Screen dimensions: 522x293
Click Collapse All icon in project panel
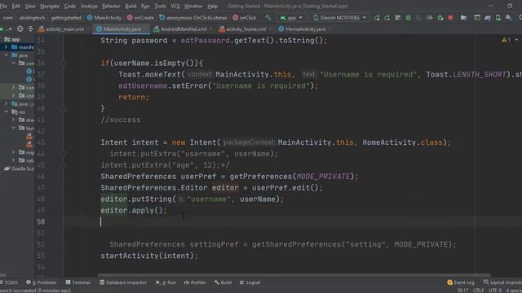coord(30,29)
